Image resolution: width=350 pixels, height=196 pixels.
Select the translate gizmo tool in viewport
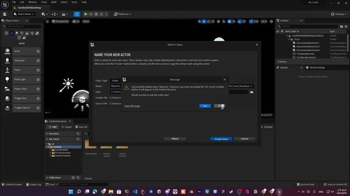click(x=204, y=22)
